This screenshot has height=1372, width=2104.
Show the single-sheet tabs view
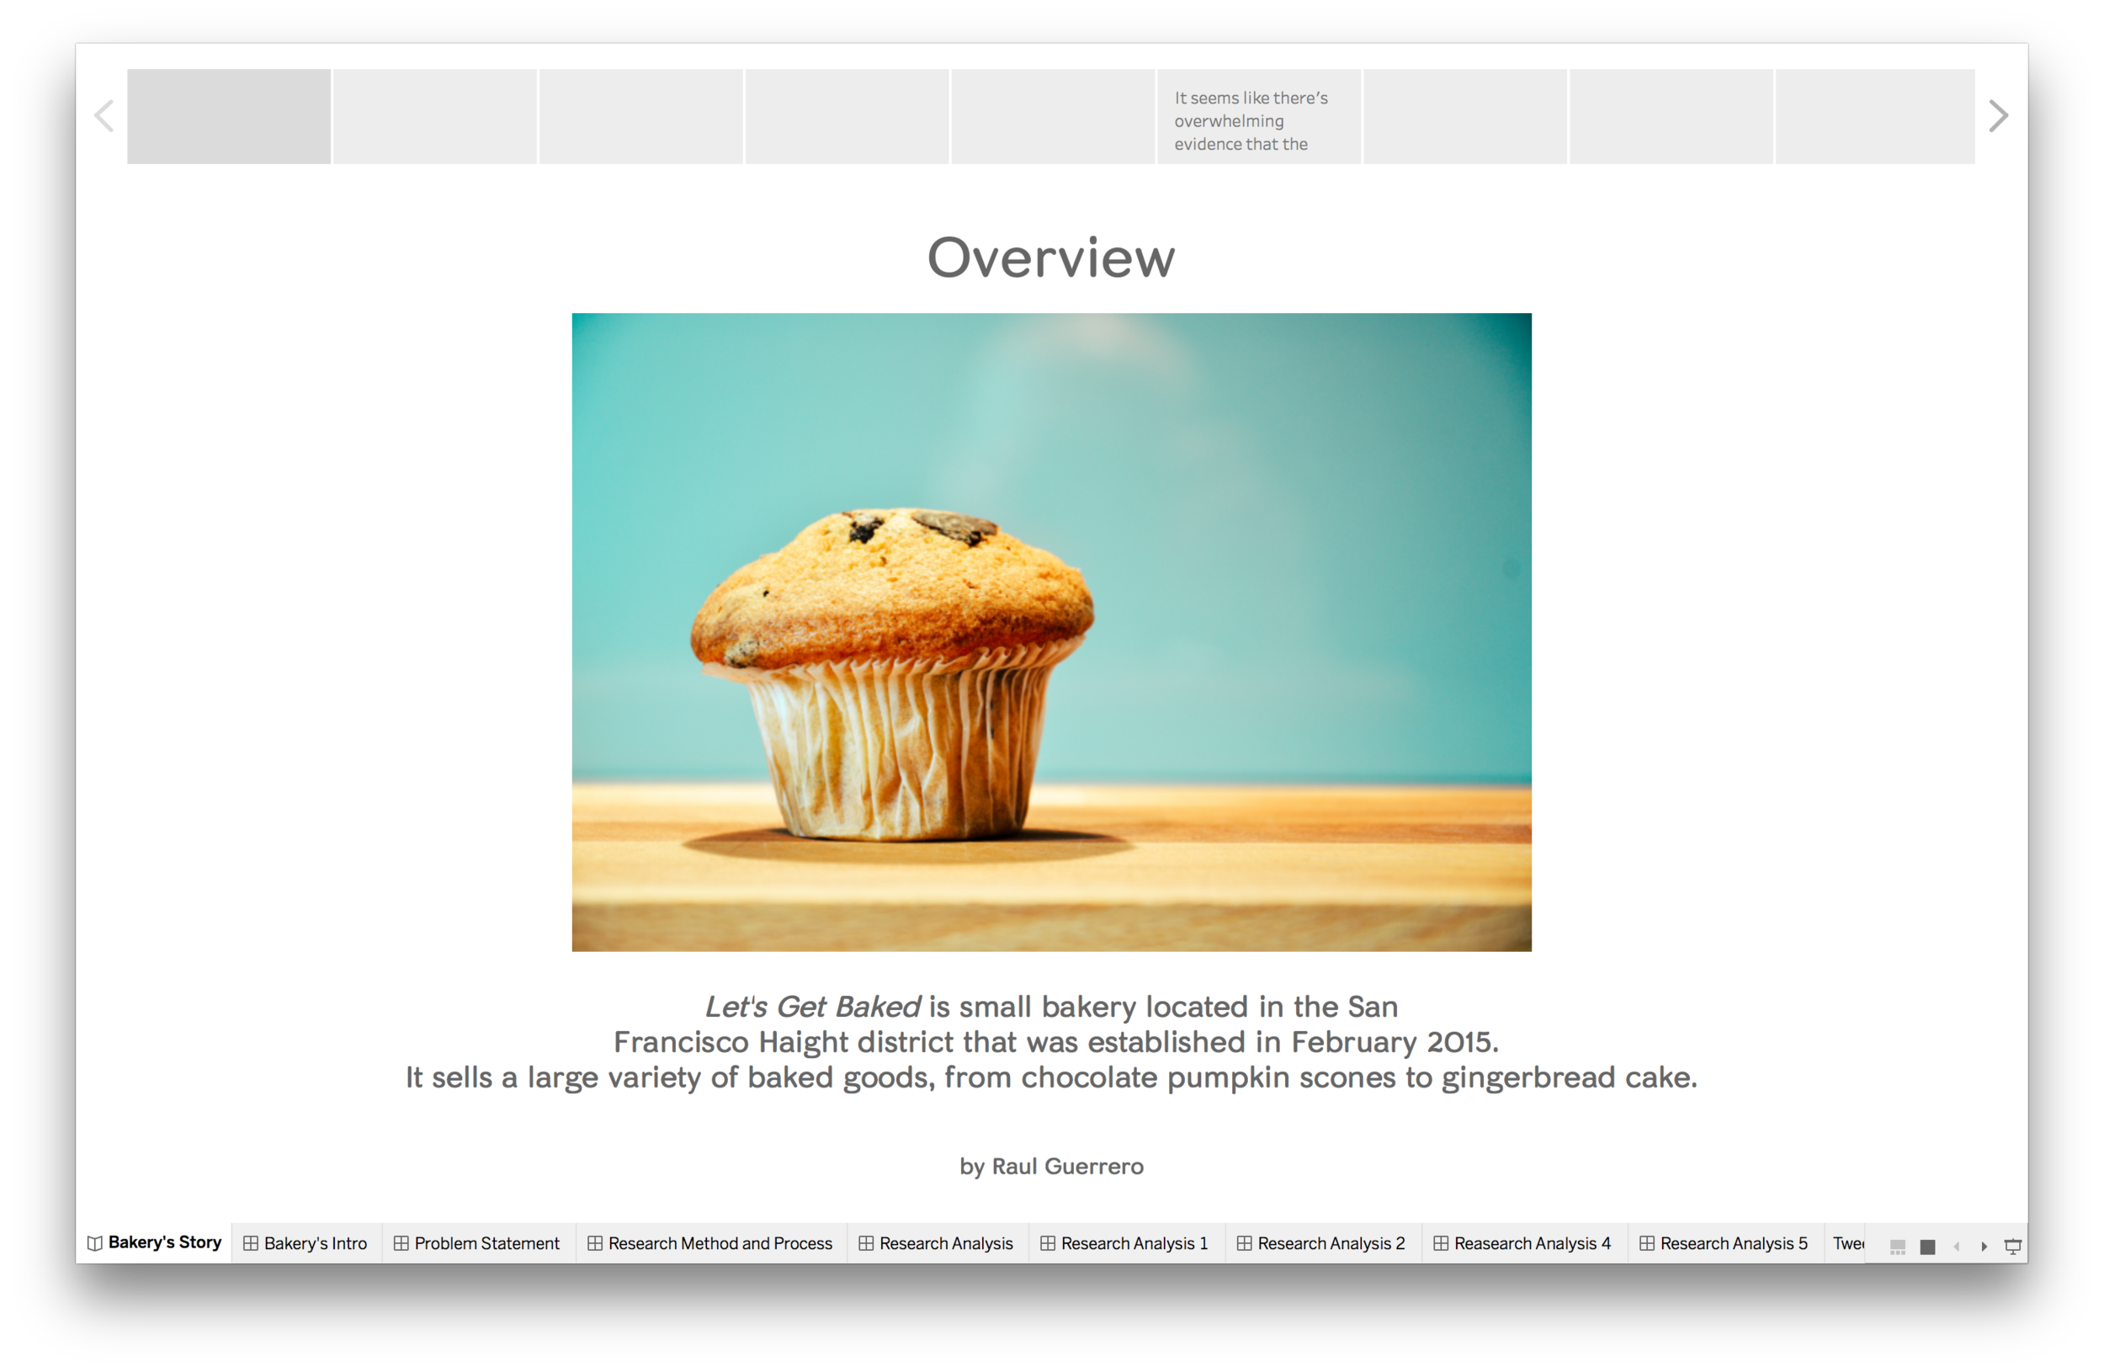1928,1247
